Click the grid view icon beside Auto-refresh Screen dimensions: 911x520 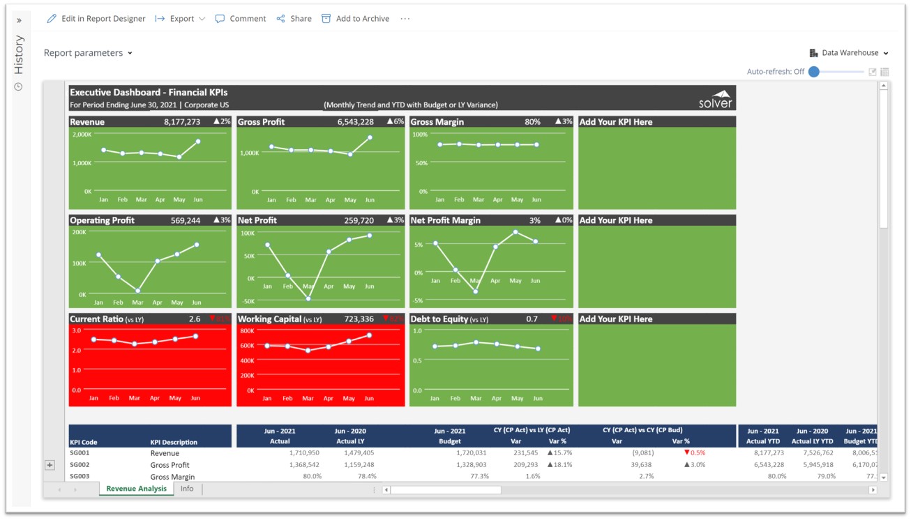click(x=884, y=72)
